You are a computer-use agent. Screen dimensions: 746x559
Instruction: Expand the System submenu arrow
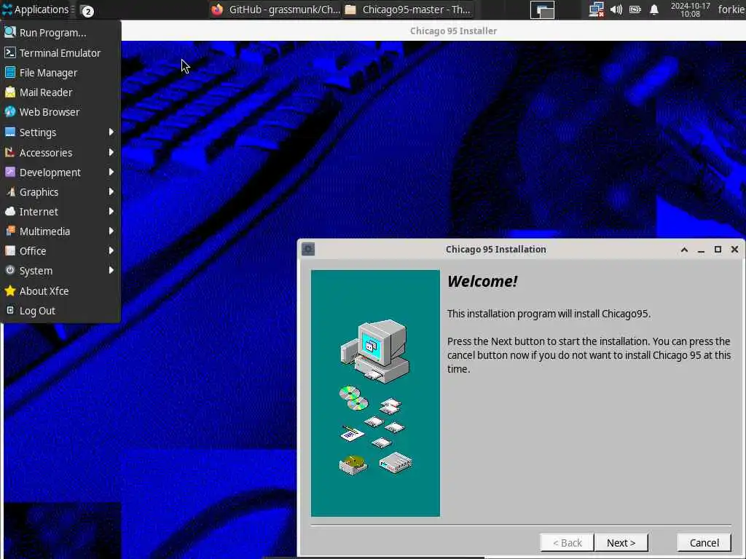[111, 270]
